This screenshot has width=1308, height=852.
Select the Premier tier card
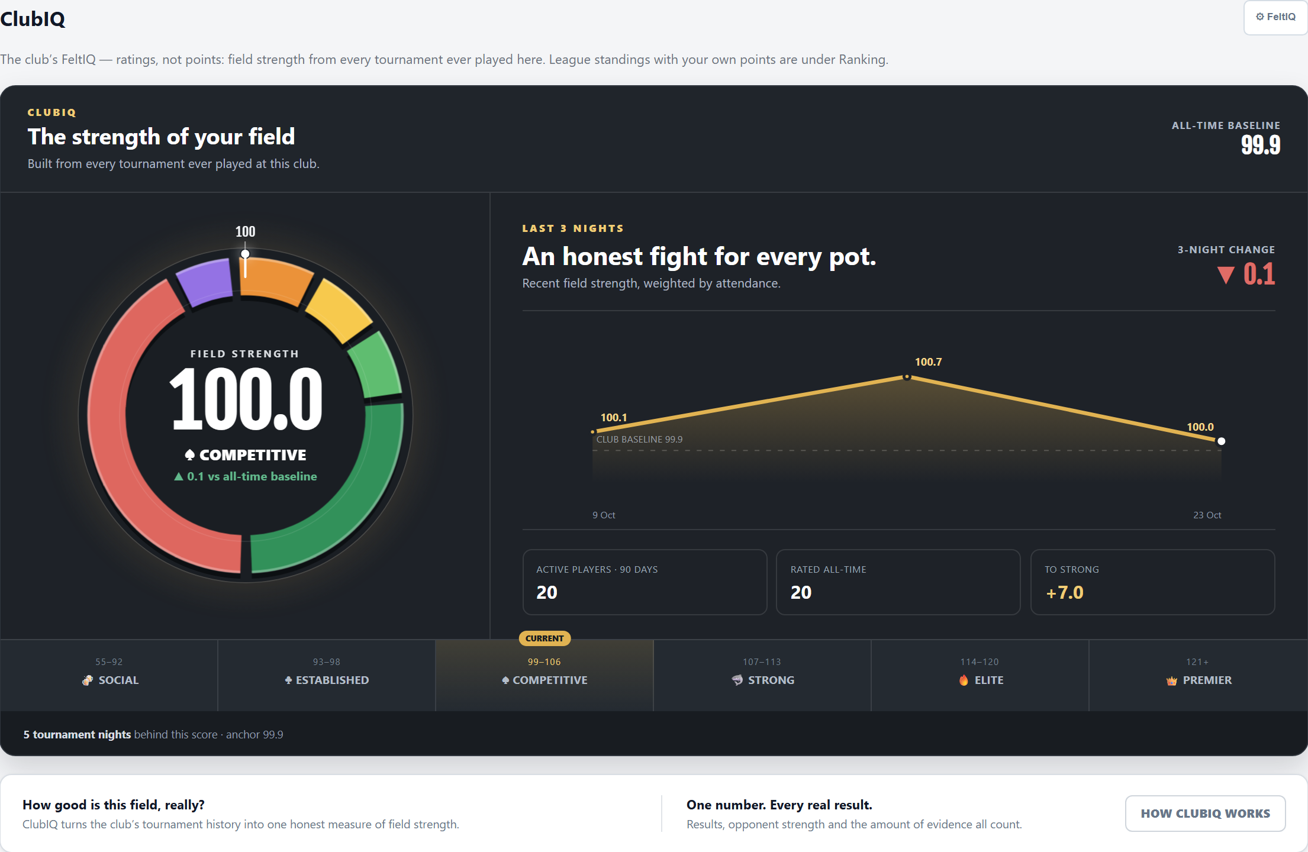click(1199, 675)
